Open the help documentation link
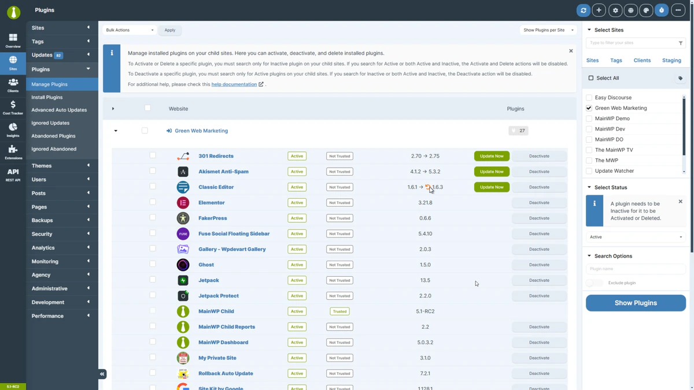Screen dimensions: 694x390 pos(234,84)
